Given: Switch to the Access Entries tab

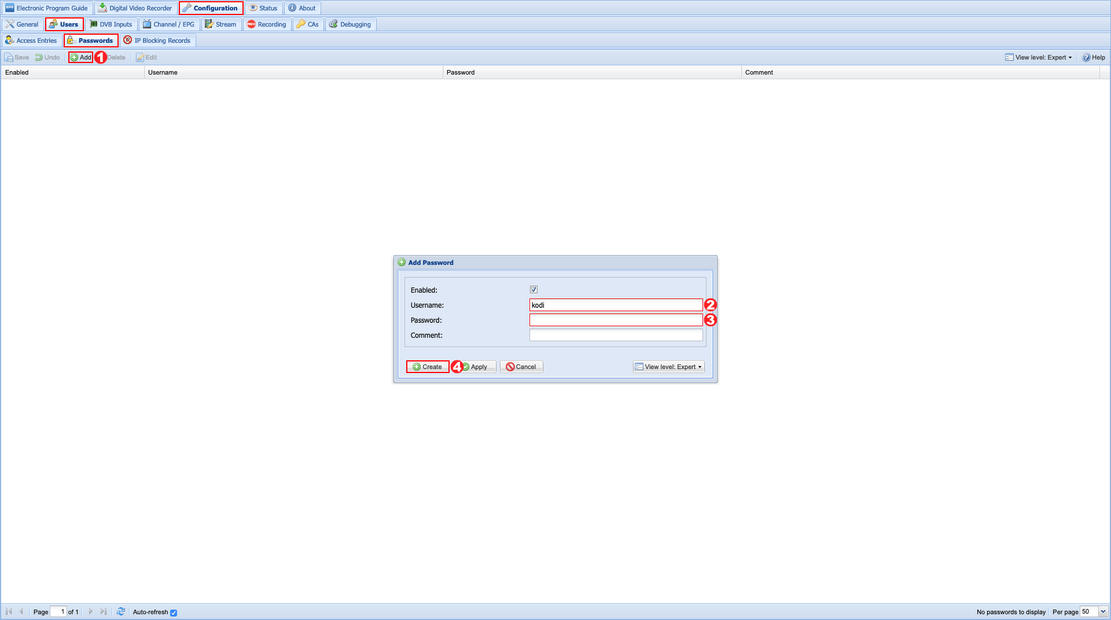Looking at the screenshot, I should click(x=31, y=40).
